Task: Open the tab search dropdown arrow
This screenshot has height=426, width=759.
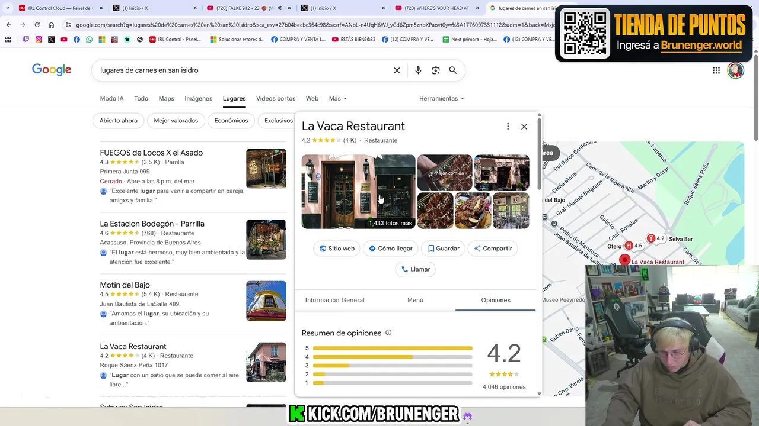Action: (8, 8)
